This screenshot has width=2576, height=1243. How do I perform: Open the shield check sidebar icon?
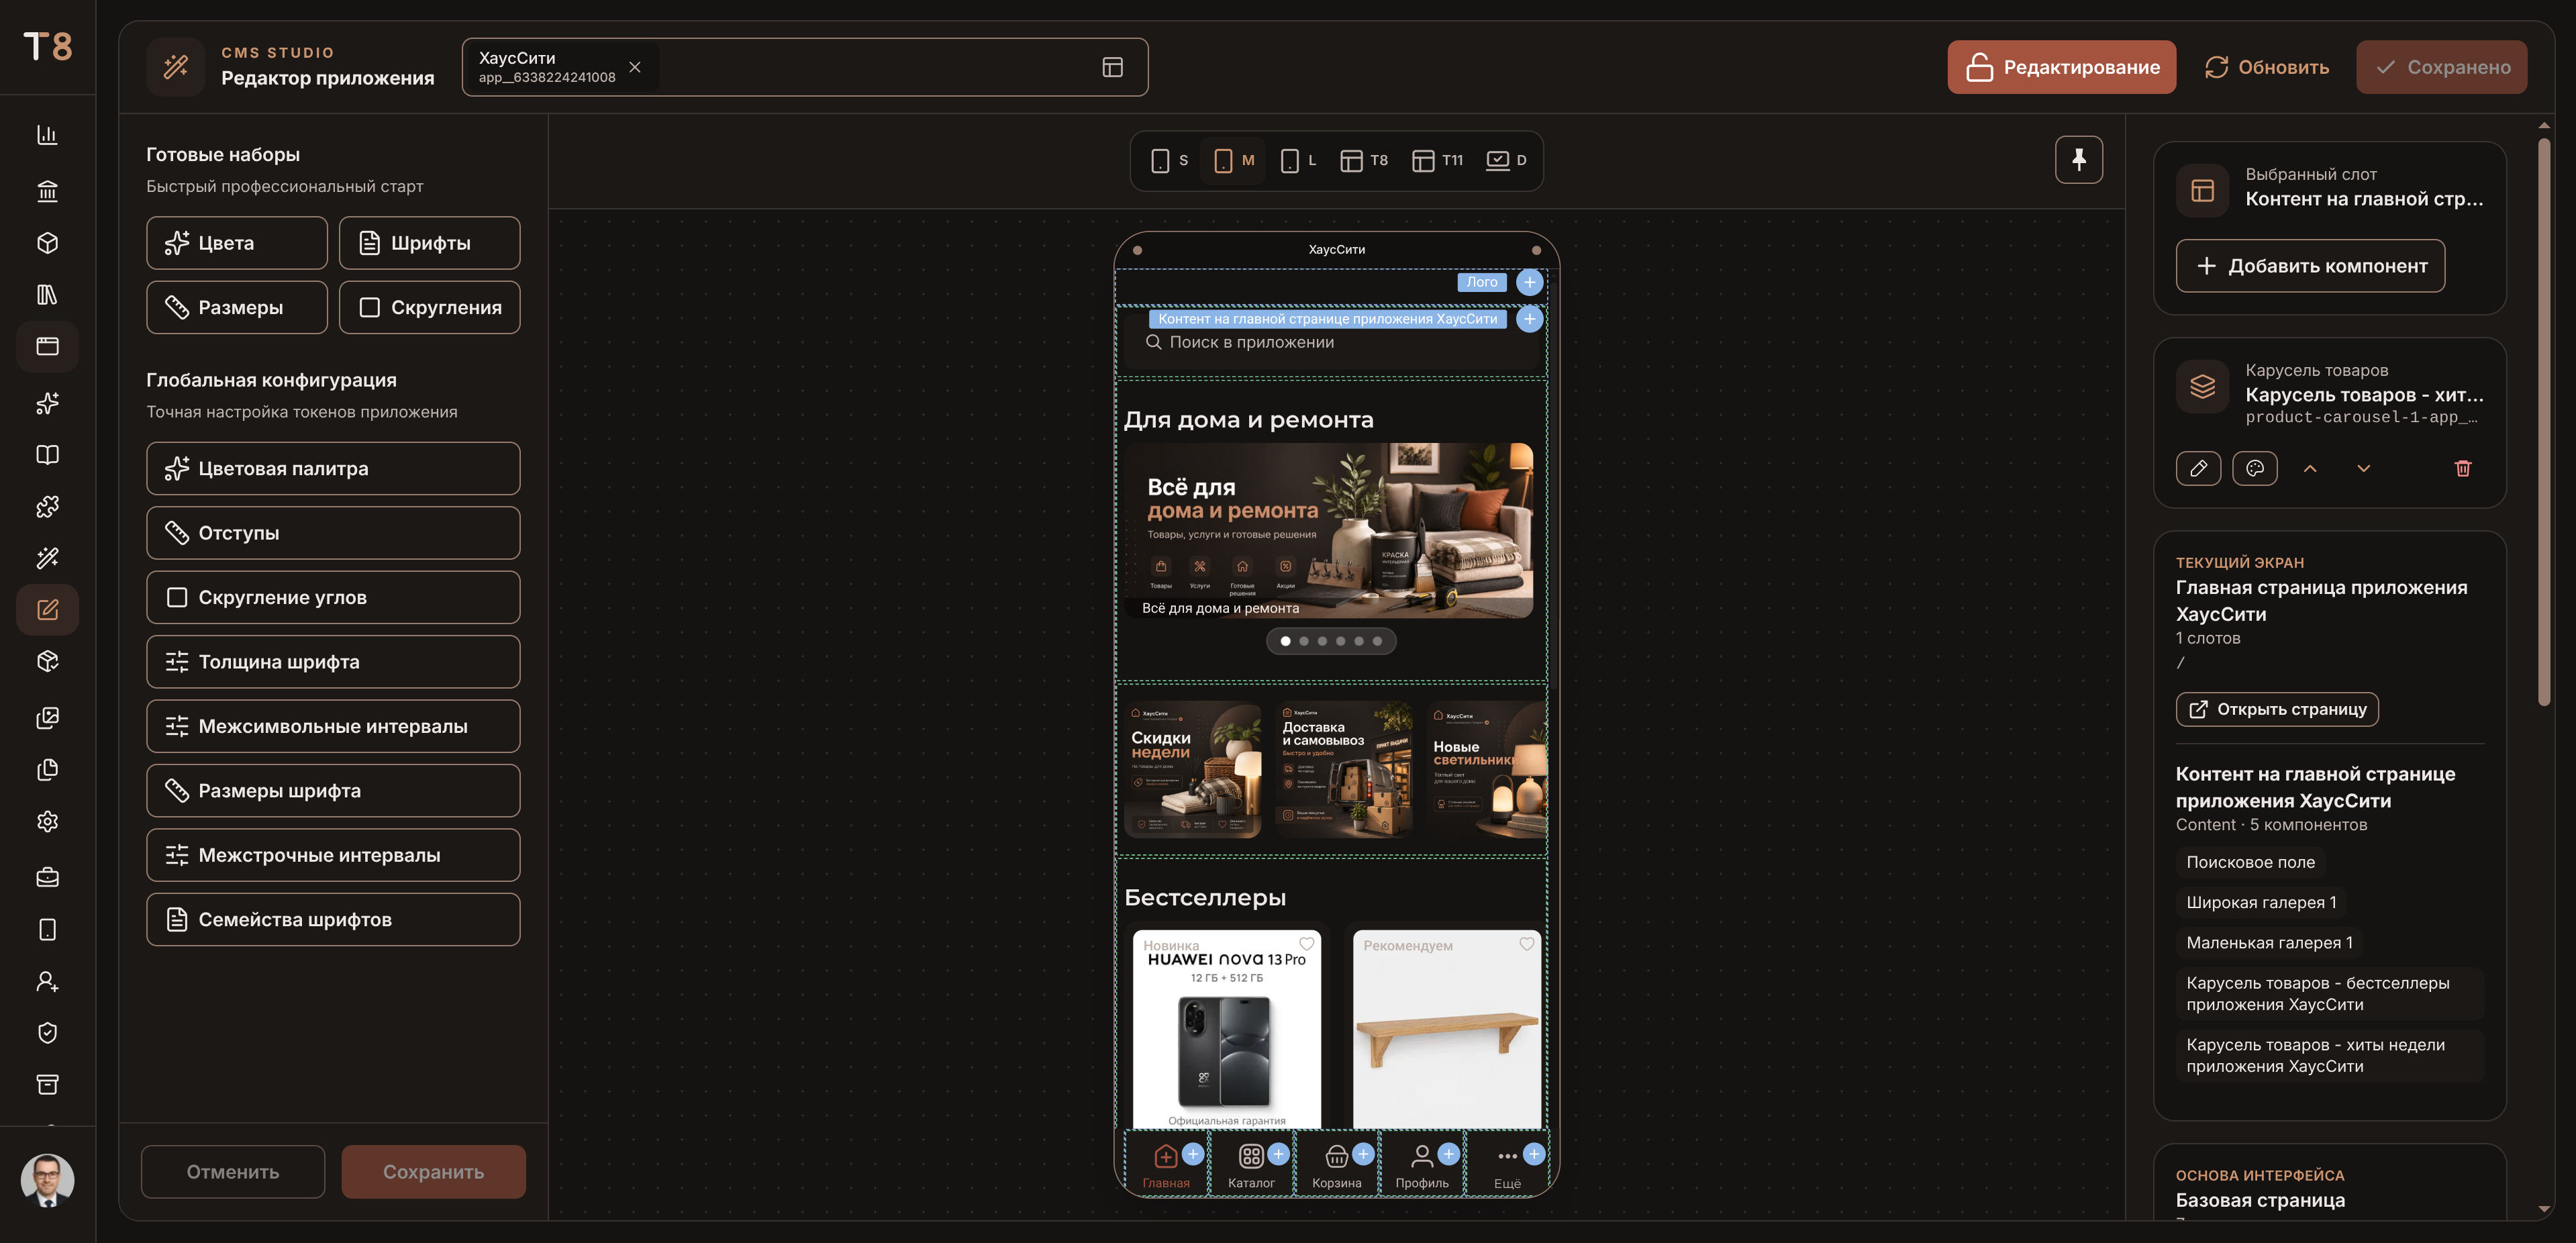(47, 1033)
